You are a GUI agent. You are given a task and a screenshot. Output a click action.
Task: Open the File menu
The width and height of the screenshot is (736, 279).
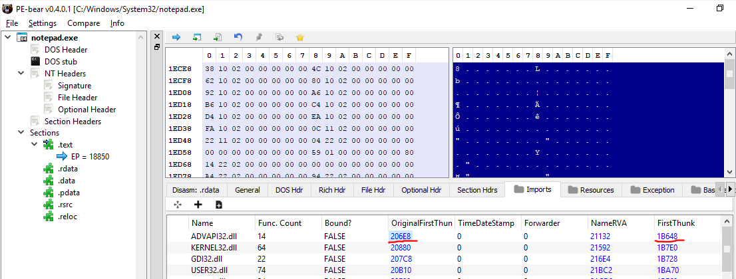pyautogui.click(x=12, y=23)
